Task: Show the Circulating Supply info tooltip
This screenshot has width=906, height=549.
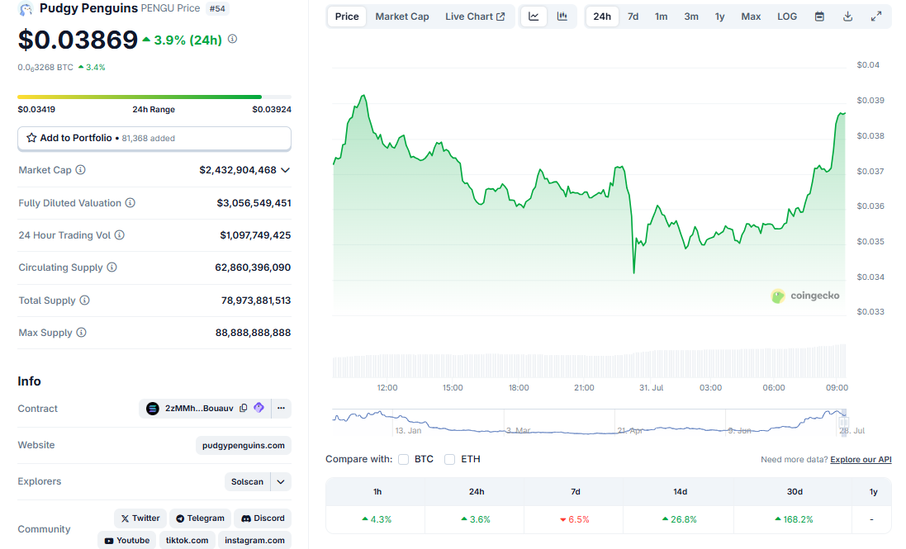Action: point(112,267)
